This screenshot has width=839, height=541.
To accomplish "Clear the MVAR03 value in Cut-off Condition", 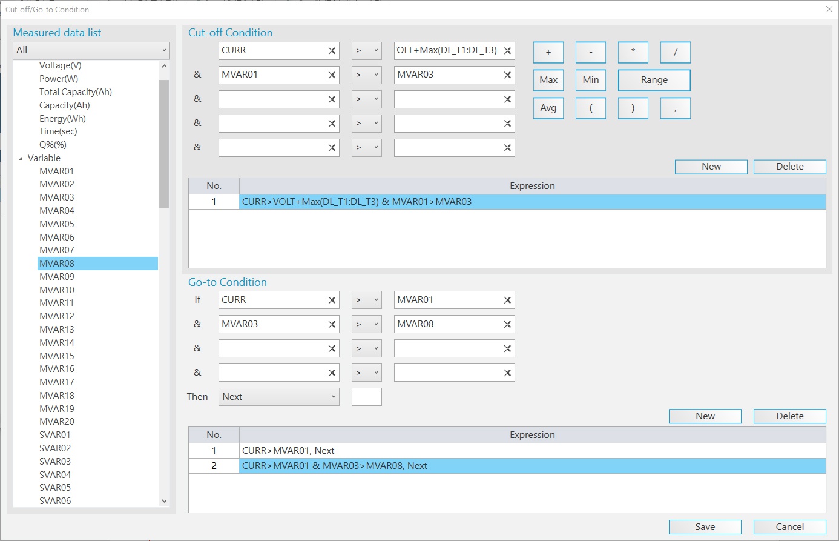I will (507, 75).
